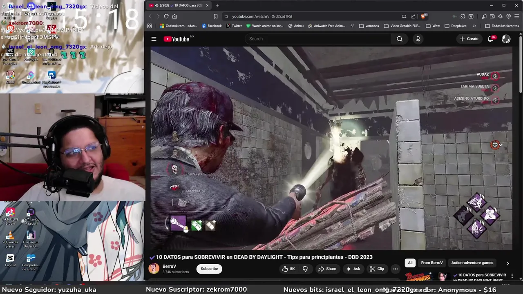The width and height of the screenshot is (523, 294).
Task: Open Streamer.bot desktop shortcut
Action: [31, 78]
